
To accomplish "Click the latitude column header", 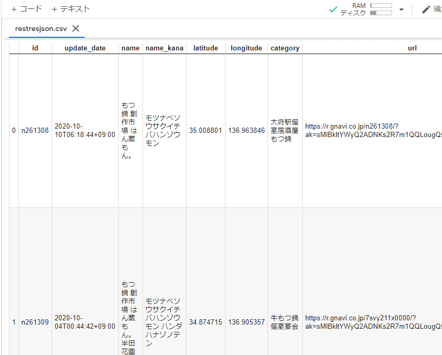I will tap(205, 48).
